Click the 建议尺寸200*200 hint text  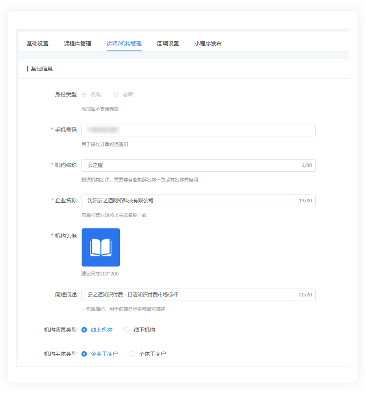pyautogui.click(x=100, y=274)
